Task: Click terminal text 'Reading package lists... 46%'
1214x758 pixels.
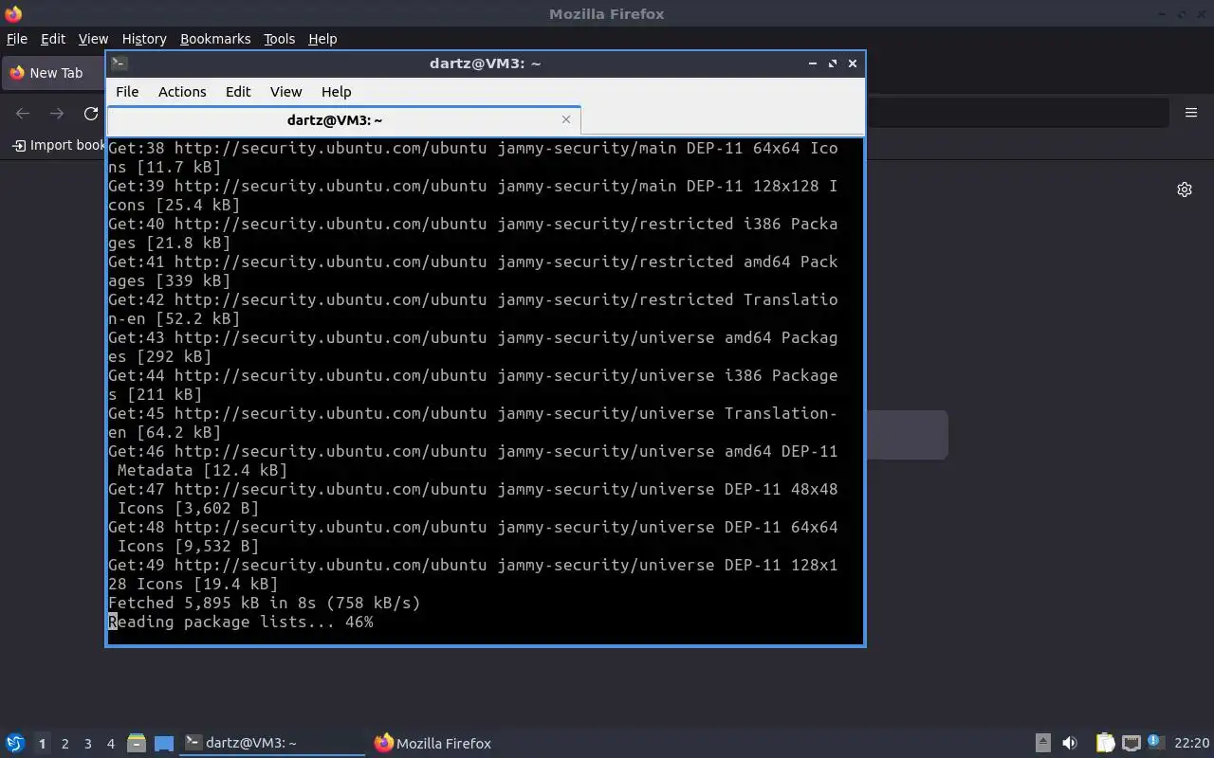Action: tap(241, 622)
